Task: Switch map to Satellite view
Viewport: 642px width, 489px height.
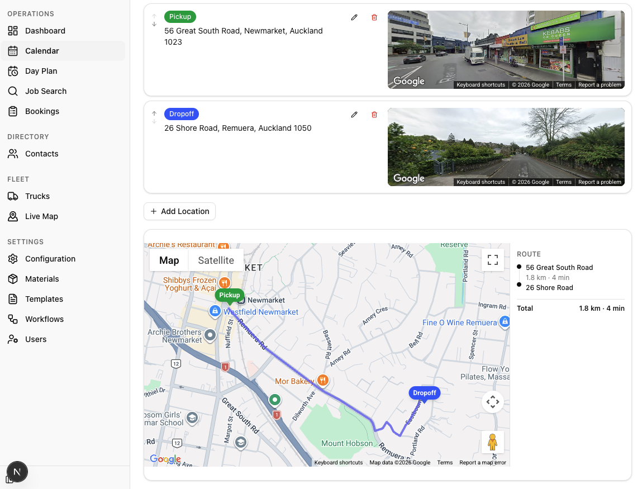Action: (216, 260)
